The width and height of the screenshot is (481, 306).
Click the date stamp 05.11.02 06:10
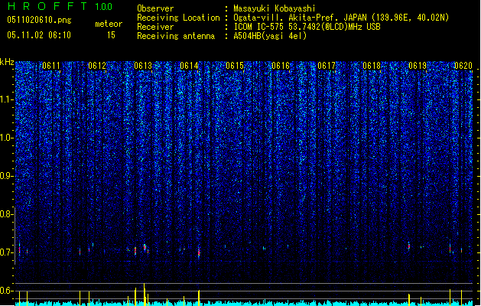pos(39,35)
